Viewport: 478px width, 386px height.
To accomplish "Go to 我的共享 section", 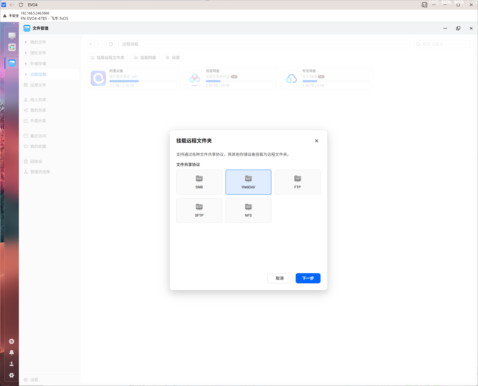I will click(50, 110).
